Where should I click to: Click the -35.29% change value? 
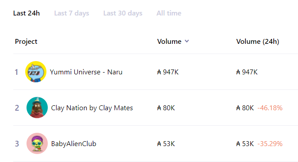tap(270, 144)
